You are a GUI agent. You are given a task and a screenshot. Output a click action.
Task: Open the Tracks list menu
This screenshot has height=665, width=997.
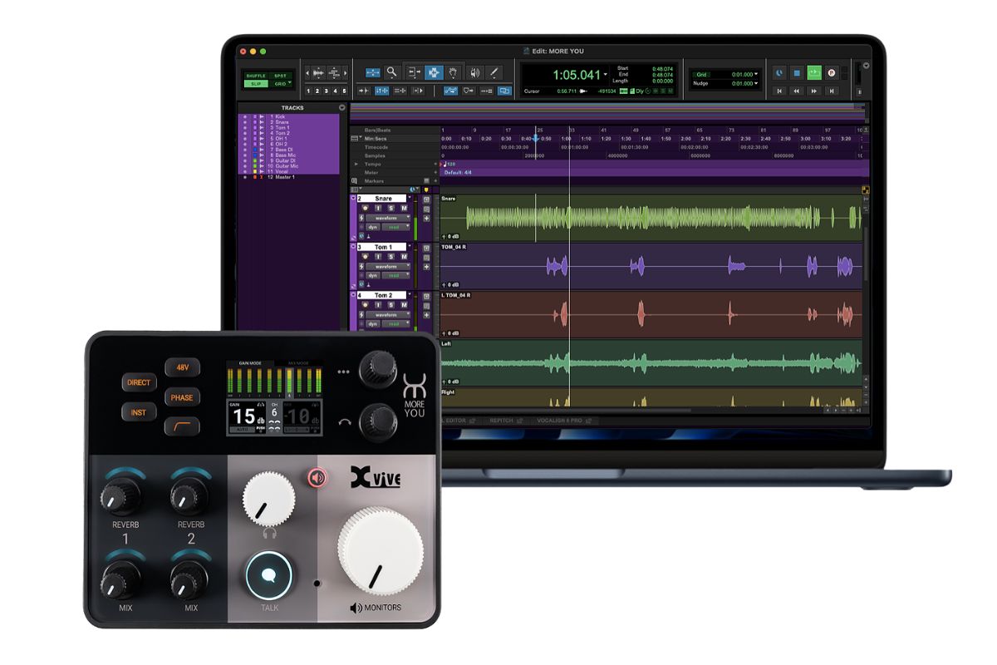point(341,108)
